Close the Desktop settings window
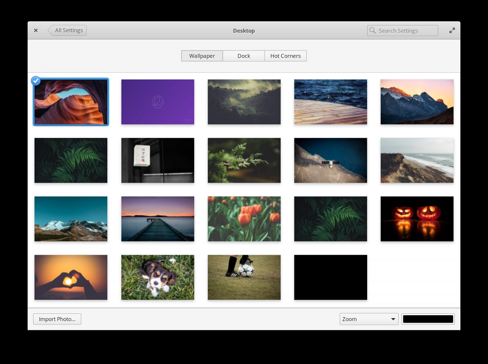This screenshot has height=364, width=488. (36, 30)
